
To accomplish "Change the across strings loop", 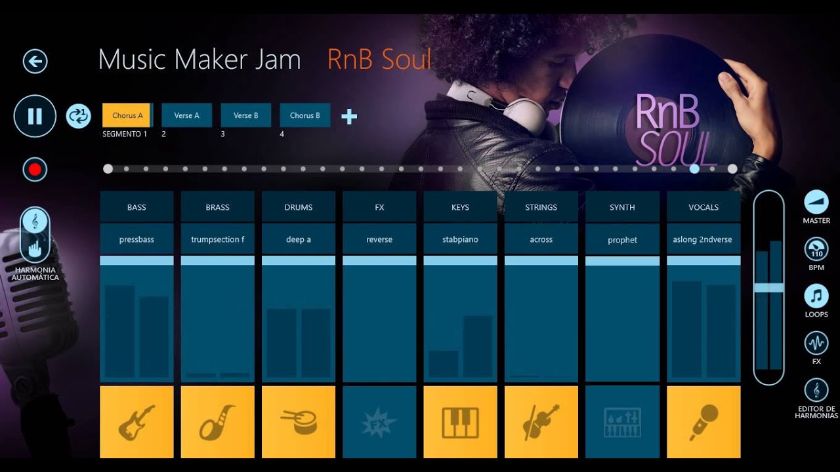I will click(x=541, y=239).
